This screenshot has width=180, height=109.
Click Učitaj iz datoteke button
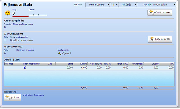pyautogui.click(x=160, y=12)
